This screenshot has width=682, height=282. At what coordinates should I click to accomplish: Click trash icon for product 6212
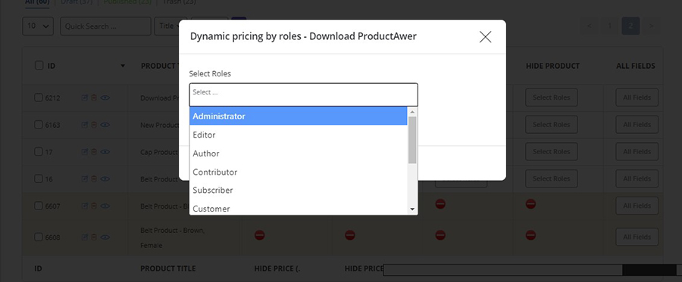tap(93, 98)
